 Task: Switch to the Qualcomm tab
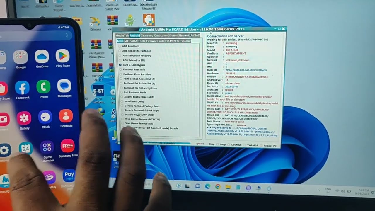pyautogui.click(x=161, y=35)
